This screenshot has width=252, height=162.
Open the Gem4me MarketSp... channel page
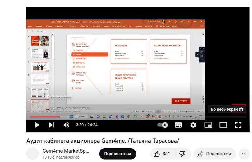tap(65, 151)
